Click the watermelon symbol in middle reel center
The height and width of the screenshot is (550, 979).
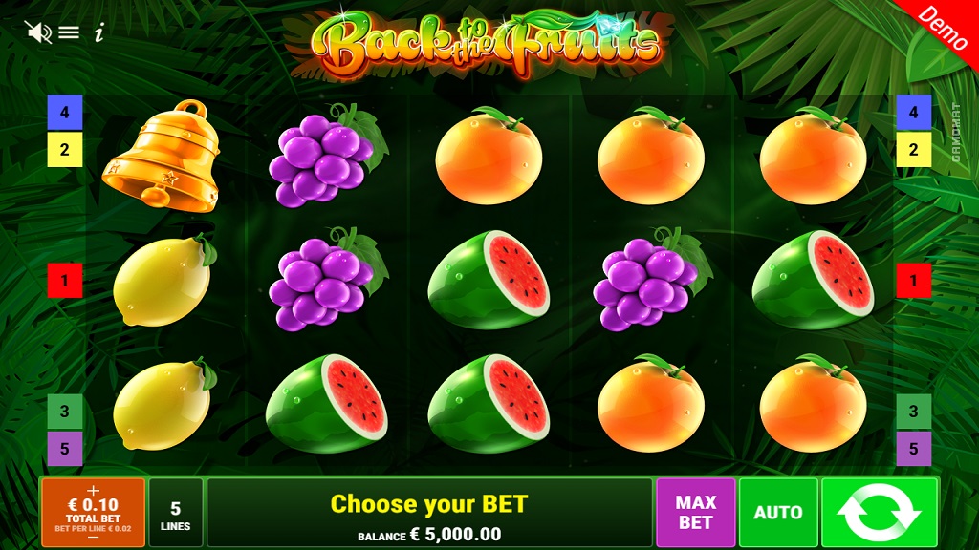coord(489,280)
